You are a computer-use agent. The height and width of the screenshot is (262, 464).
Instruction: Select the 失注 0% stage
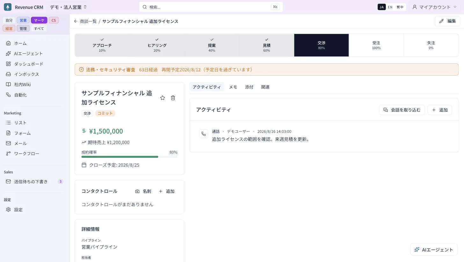[431, 45]
